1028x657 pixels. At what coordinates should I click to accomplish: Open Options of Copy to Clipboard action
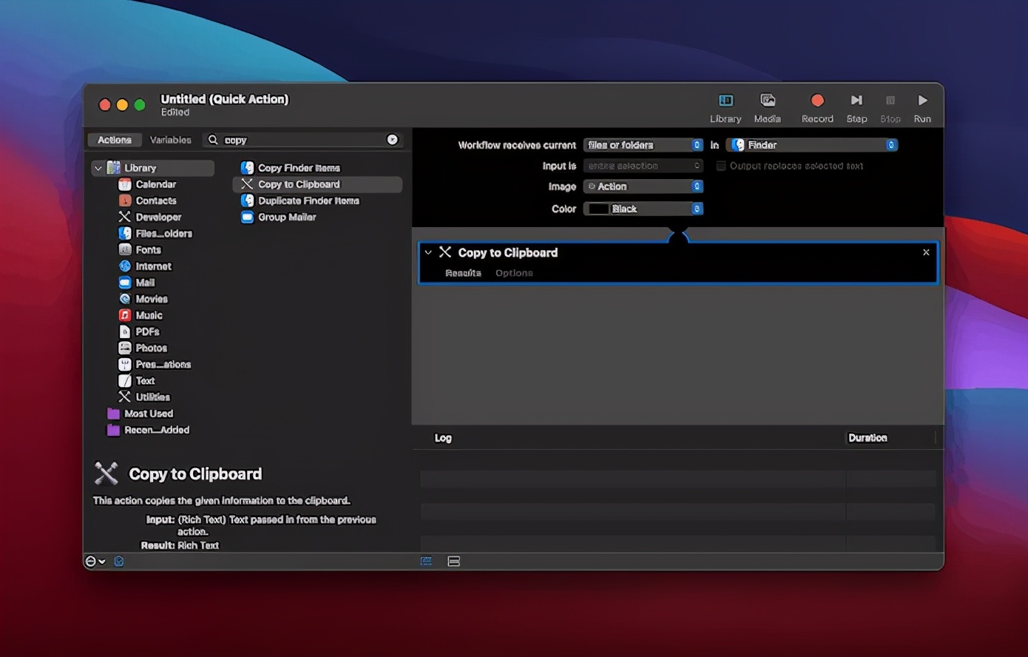[514, 273]
